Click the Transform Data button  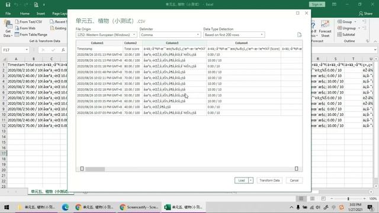(269, 180)
